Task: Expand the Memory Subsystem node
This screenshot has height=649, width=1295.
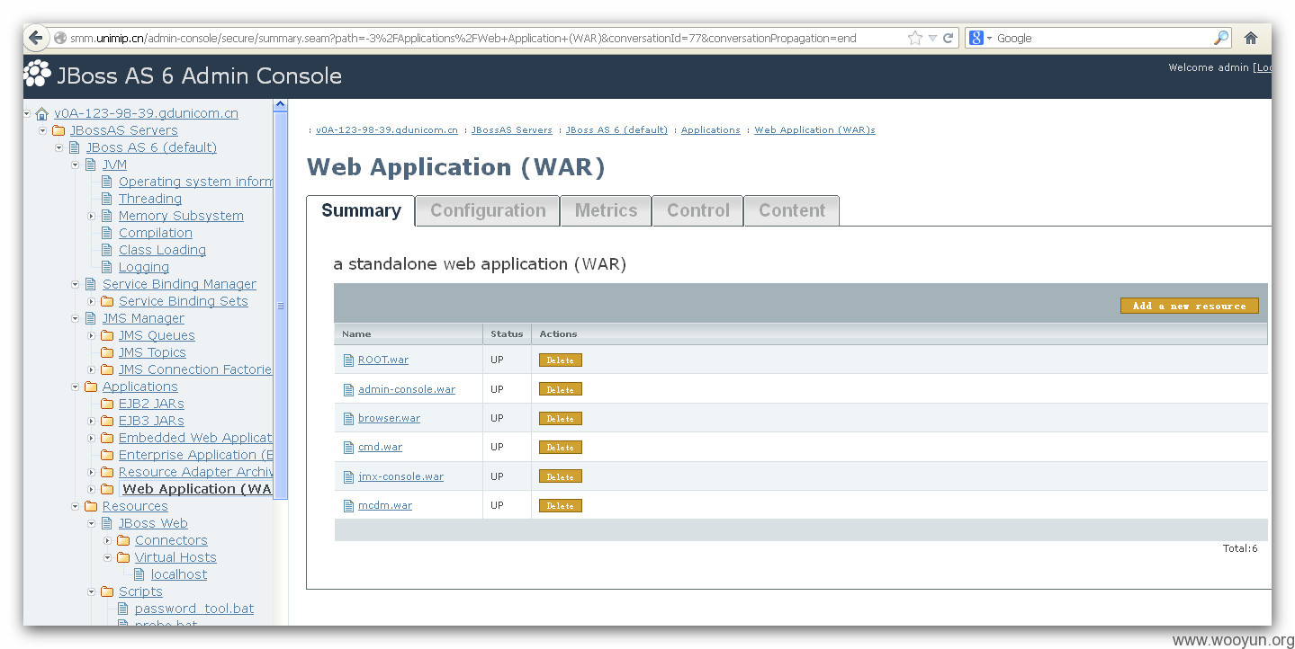Action: pyautogui.click(x=92, y=216)
